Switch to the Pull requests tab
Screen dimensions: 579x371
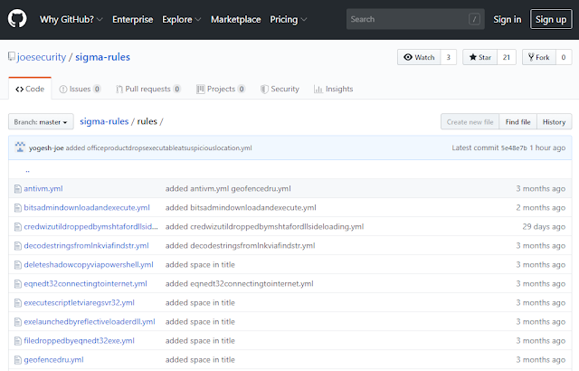[x=148, y=89]
